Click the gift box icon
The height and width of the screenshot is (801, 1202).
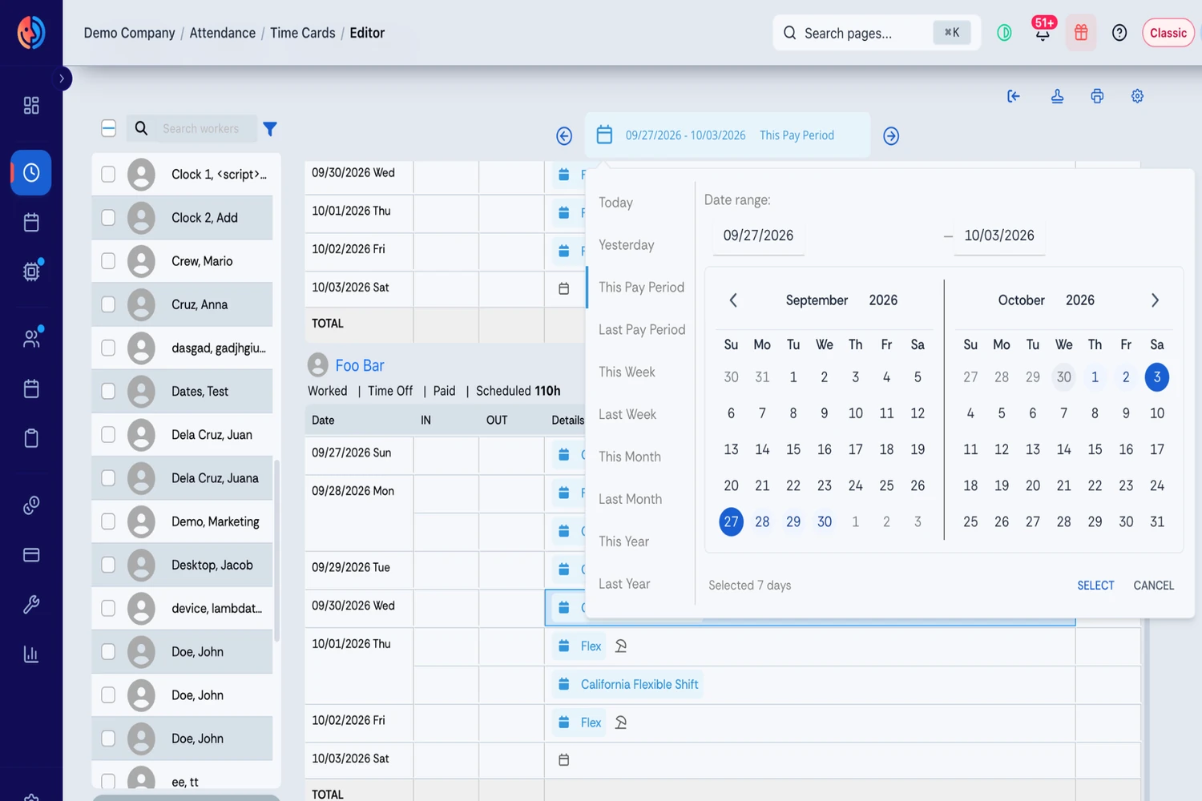coord(1081,33)
